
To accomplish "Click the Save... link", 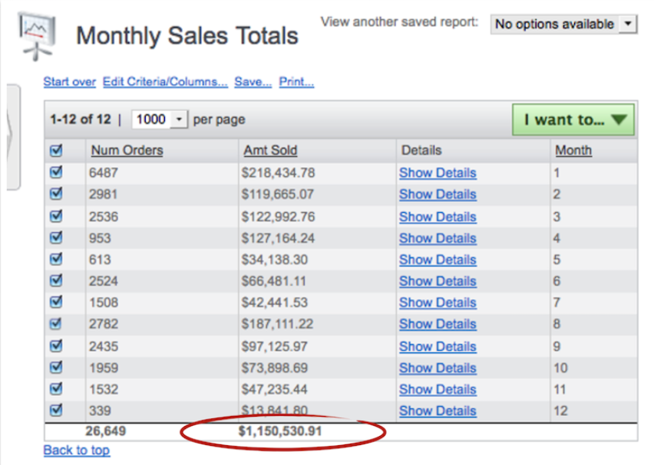I will [x=253, y=82].
